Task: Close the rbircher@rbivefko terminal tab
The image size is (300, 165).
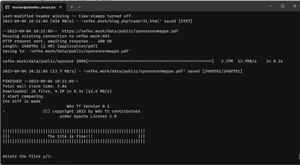Action: 61,7
